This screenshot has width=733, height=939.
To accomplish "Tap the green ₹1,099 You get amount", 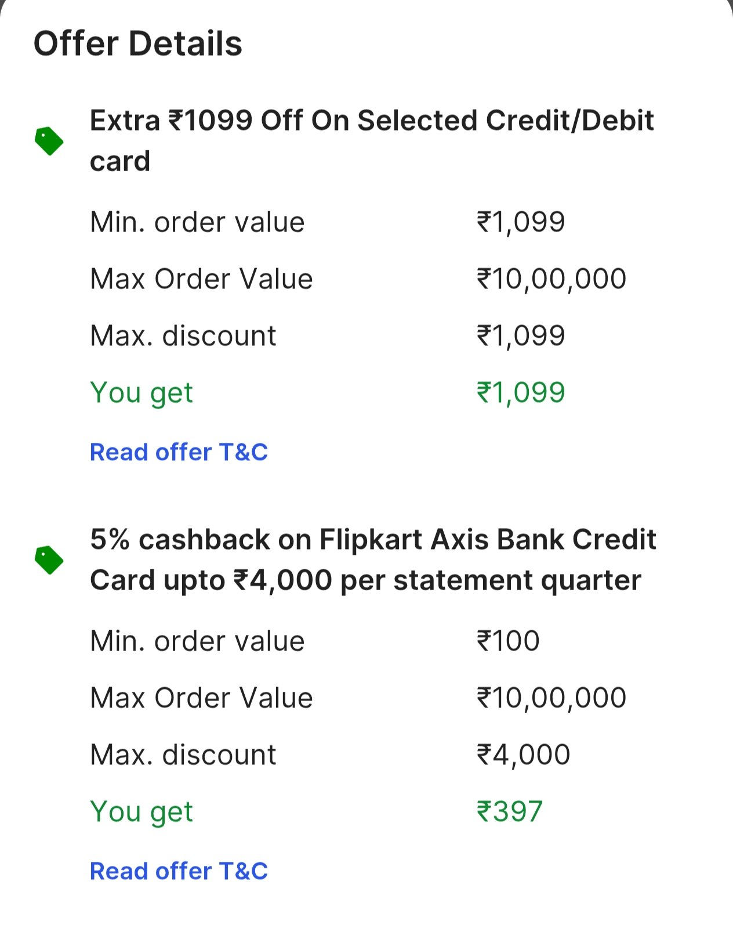I will pyautogui.click(x=521, y=392).
